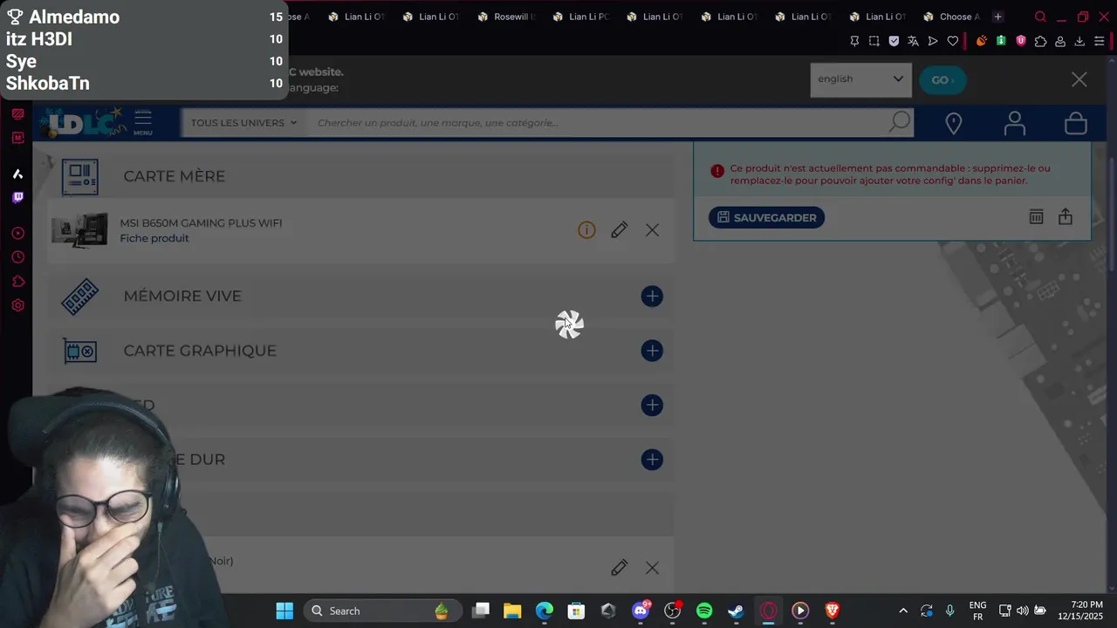Edit the MSI B650M motherboard selection

620,230
